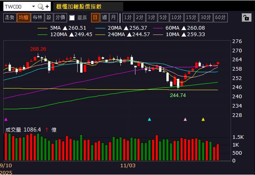Click the yellow triangle marker
Viewport: 255px width, 175px height.
click(x=203, y=119)
